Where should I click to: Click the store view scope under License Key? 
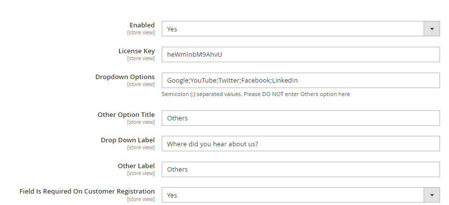pyautogui.click(x=141, y=59)
